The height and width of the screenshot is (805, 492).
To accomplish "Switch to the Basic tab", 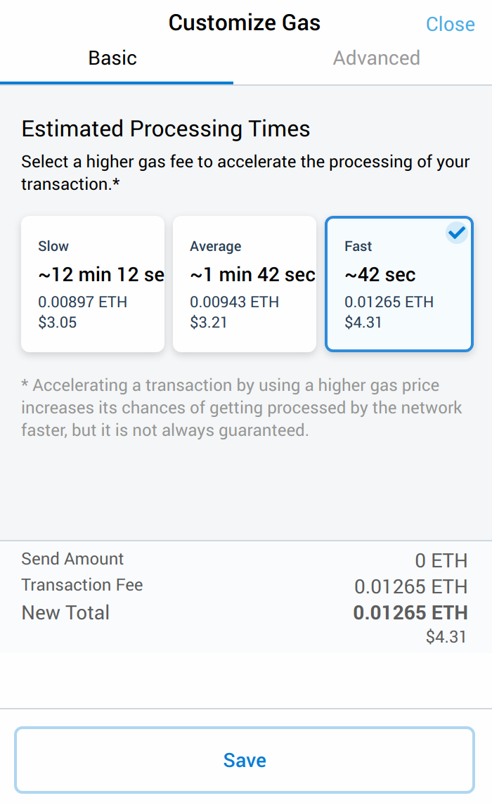I will click(112, 58).
